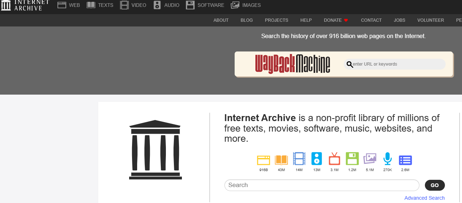Click the red TV icon with 3.1M
Image resolution: width=462 pixels, height=203 pixels.
pos(334,159)
